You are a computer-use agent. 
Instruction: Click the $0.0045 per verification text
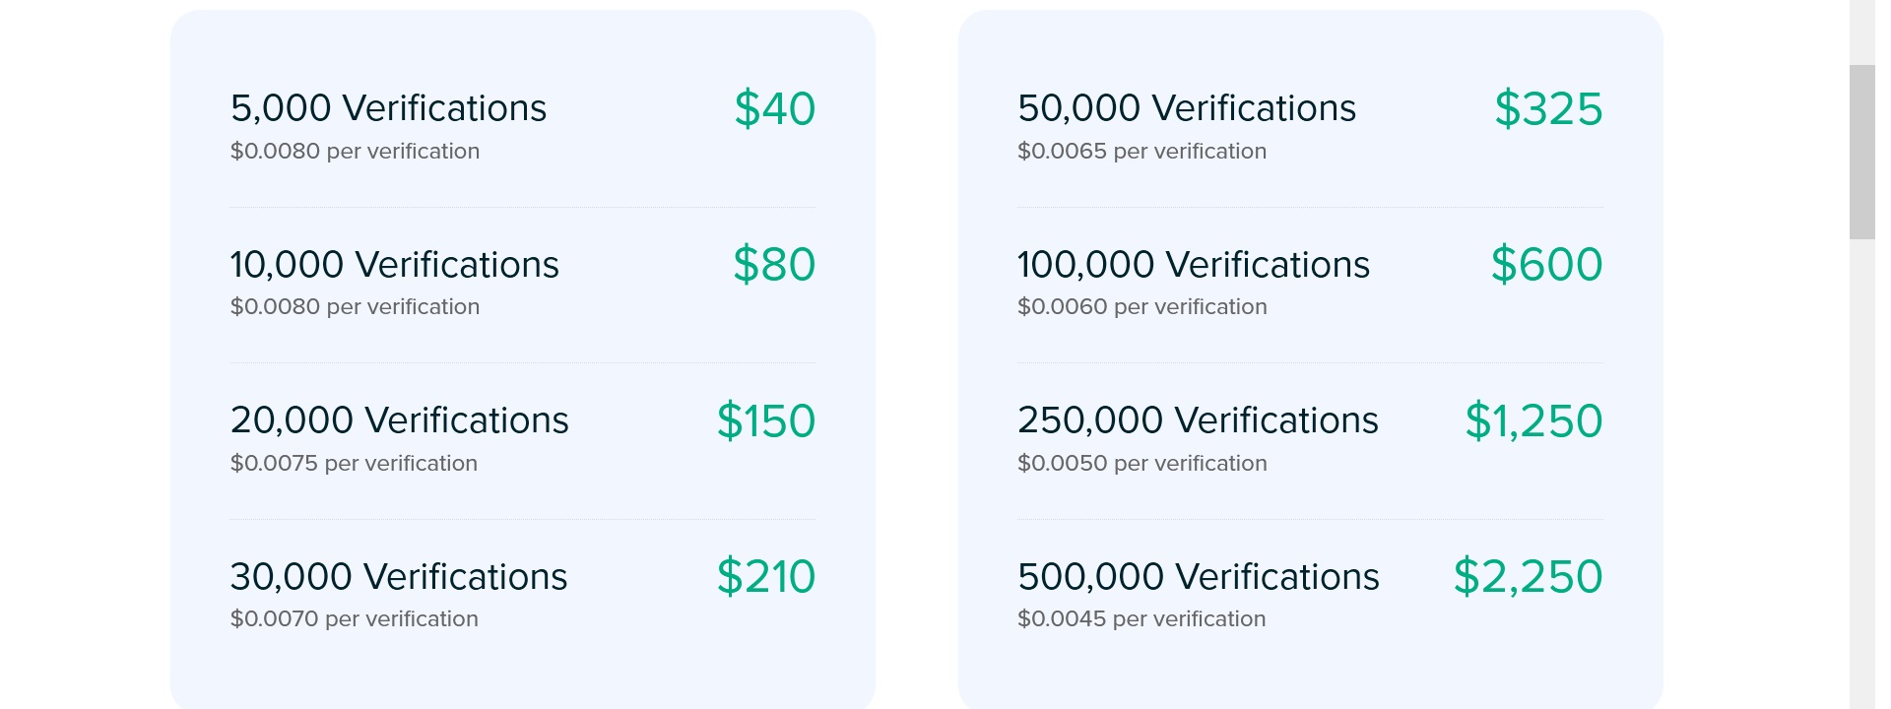pyautogui.click(x=1141, y=619)
